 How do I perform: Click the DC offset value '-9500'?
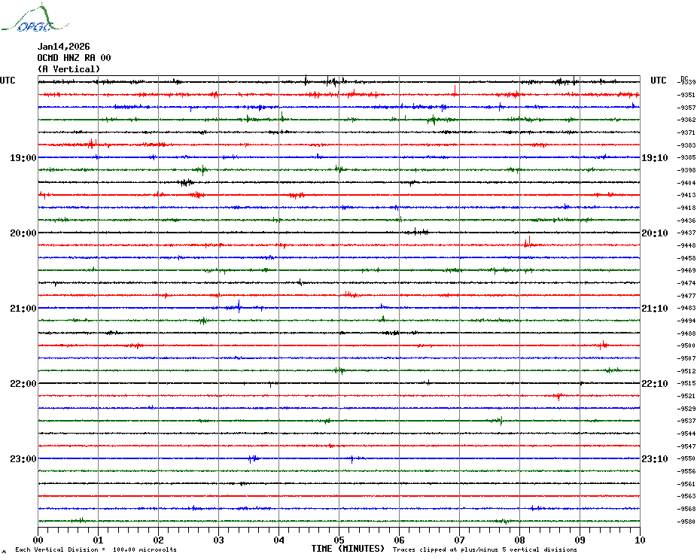coord(686,345)
